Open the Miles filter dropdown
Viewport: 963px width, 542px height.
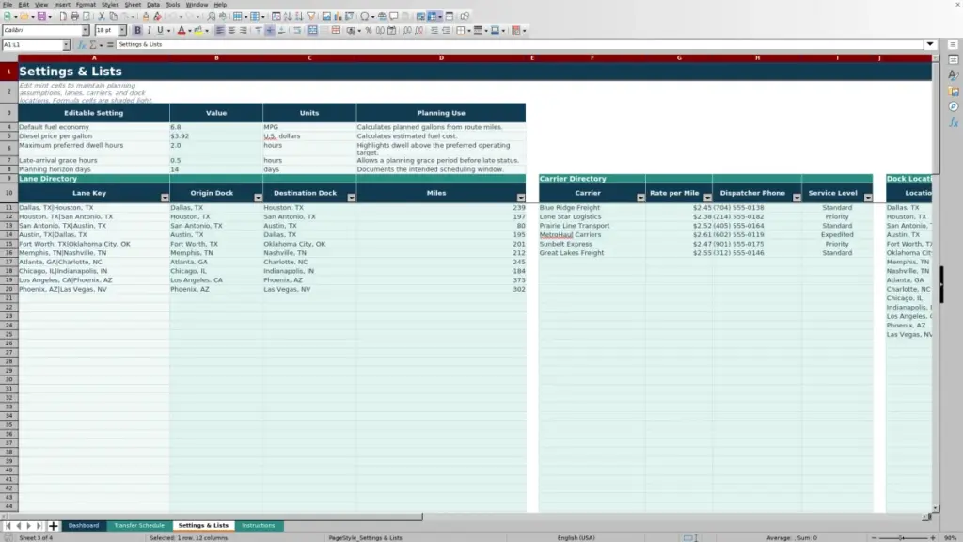(x=521, y=198)
